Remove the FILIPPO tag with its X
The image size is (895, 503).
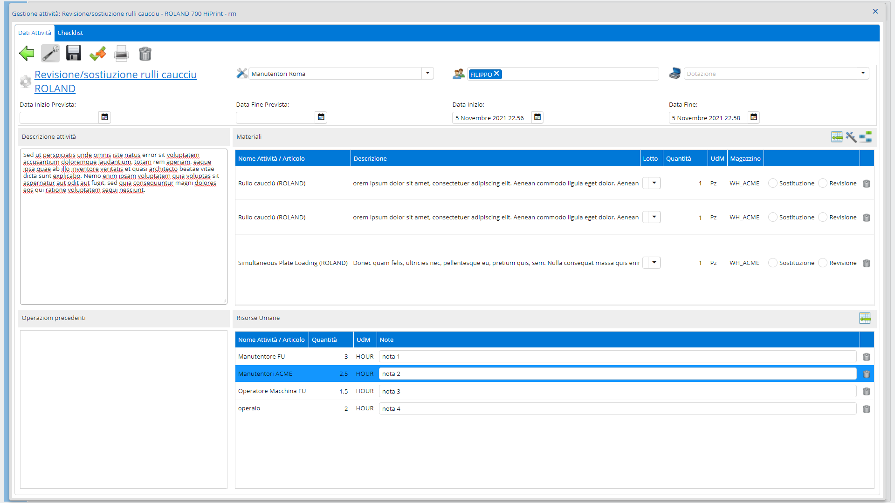point(497,74)
